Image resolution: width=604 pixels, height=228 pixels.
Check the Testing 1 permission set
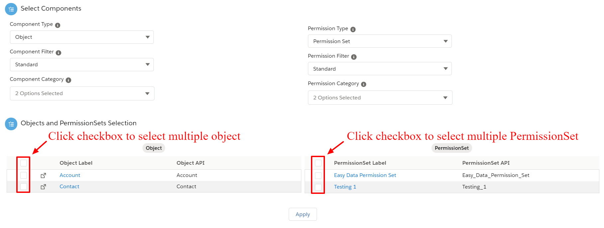pyautogui.click(x=318, y=187)
